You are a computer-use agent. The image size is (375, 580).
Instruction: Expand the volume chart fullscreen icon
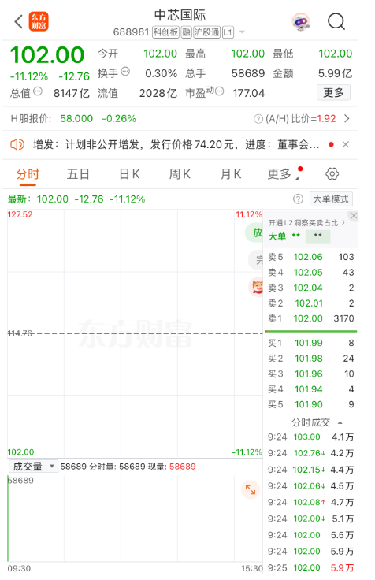[251, 489]
